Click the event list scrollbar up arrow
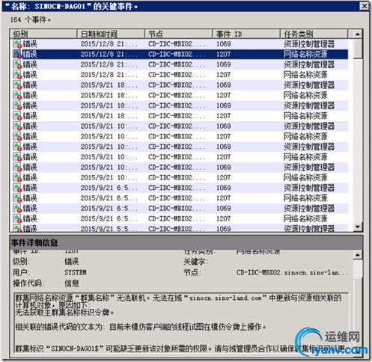Image resolution: width=372 pixels, height=362 pixels. coord(358,34)
